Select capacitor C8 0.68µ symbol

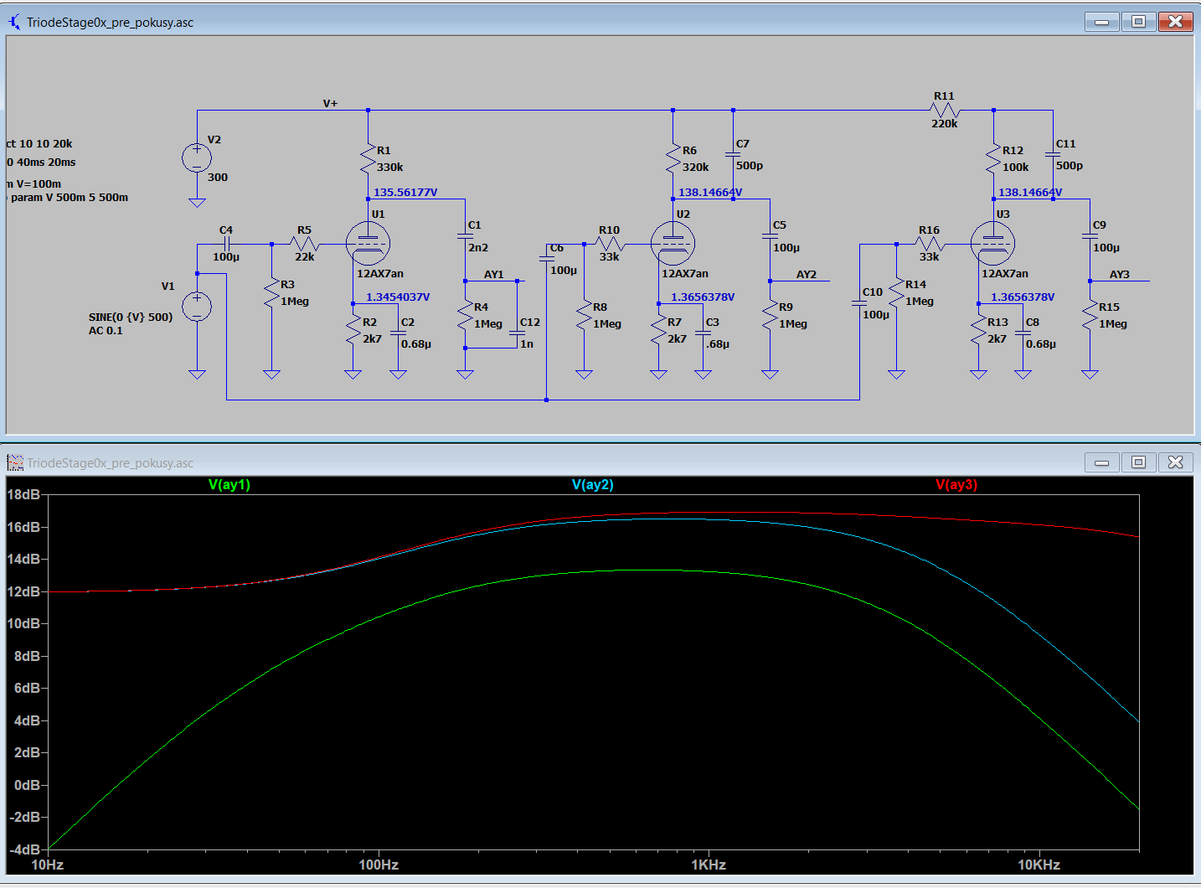[x=1023, y=332]
